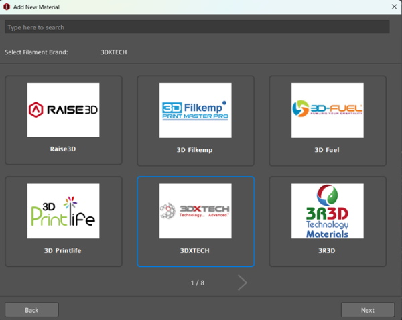
Task: Select the 3DXTECH logo image
Action: [195, 211]
